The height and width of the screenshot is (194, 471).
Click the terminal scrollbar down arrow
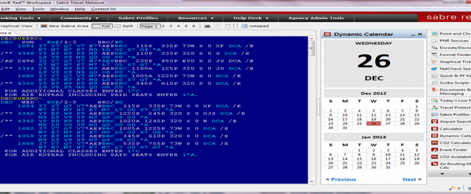pyautogui.click(x=311, y=182)
